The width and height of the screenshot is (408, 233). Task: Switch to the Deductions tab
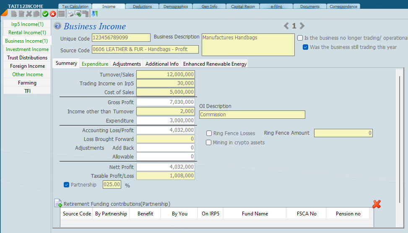coord(142,6)
